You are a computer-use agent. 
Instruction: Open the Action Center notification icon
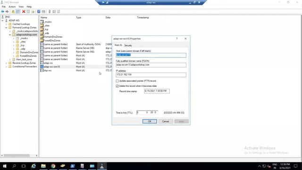295,166
